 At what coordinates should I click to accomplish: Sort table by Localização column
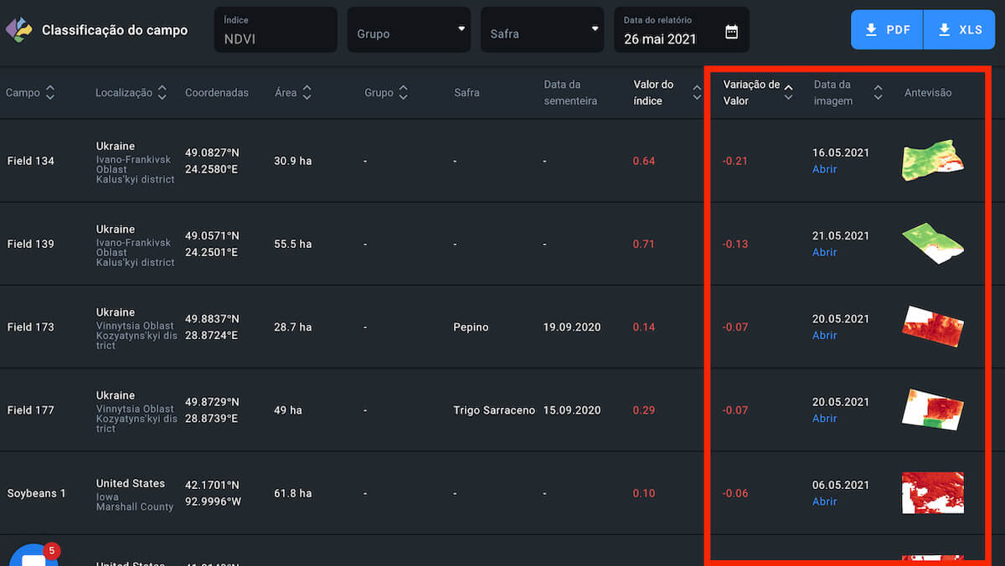click(x=162, y=93)
